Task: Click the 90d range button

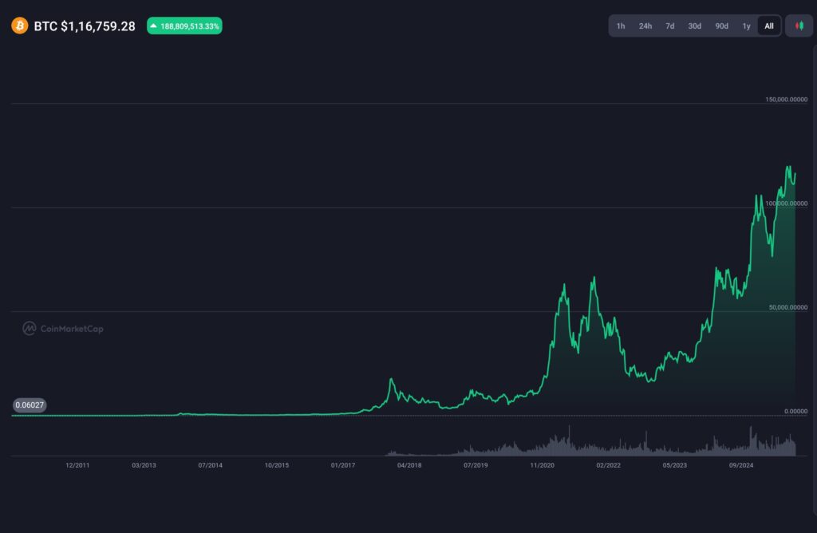Action: tap(721, 26)
